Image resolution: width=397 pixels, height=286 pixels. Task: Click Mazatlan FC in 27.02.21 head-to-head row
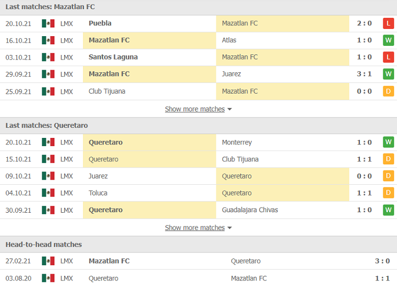[x=109, y=261]
